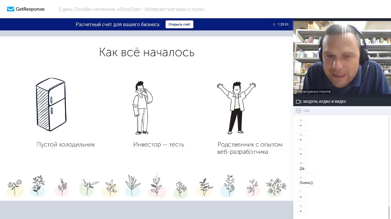Collapse the "Модуль аудио и видео" panel header
This screenshot has width=391, height=219.
click(342, 102)
